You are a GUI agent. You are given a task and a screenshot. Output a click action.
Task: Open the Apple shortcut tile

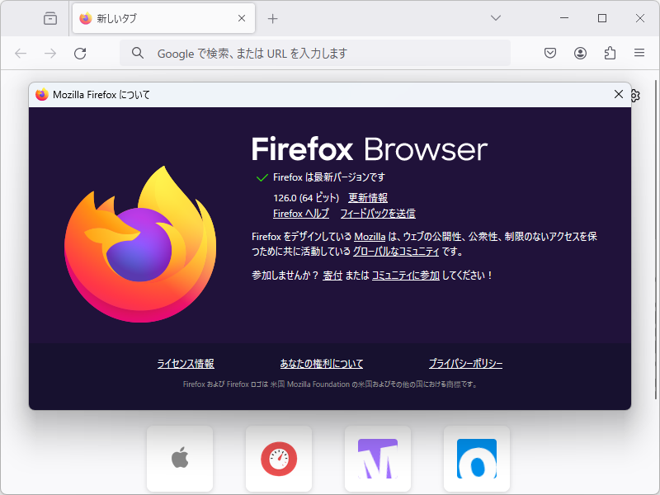(x=180, y=458)
